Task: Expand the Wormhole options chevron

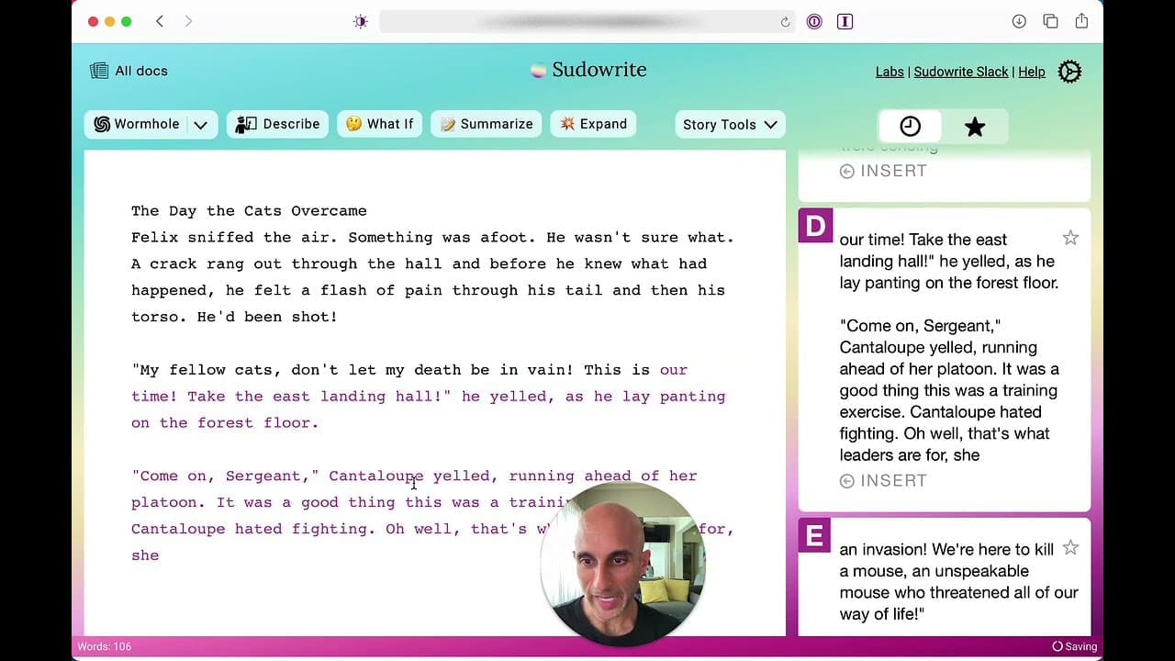Action: [201, 125]
